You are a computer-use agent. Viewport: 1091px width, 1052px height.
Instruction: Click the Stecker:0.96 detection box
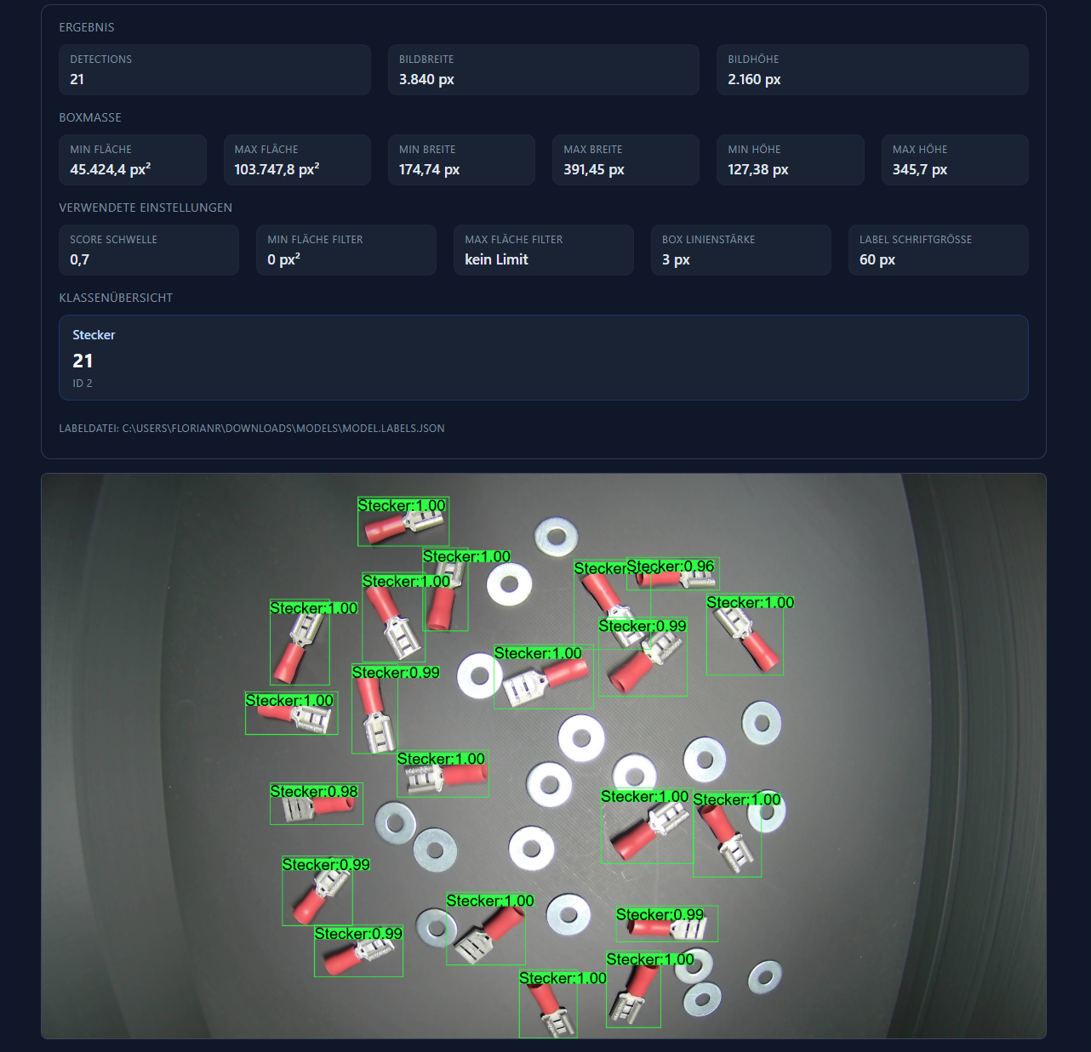[x=672, y=574]
